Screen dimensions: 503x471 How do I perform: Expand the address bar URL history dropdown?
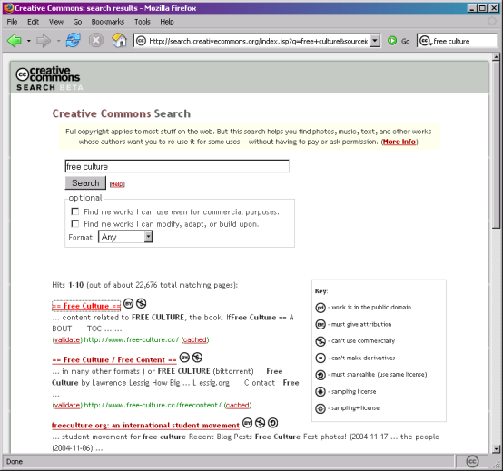coord(375,41)
